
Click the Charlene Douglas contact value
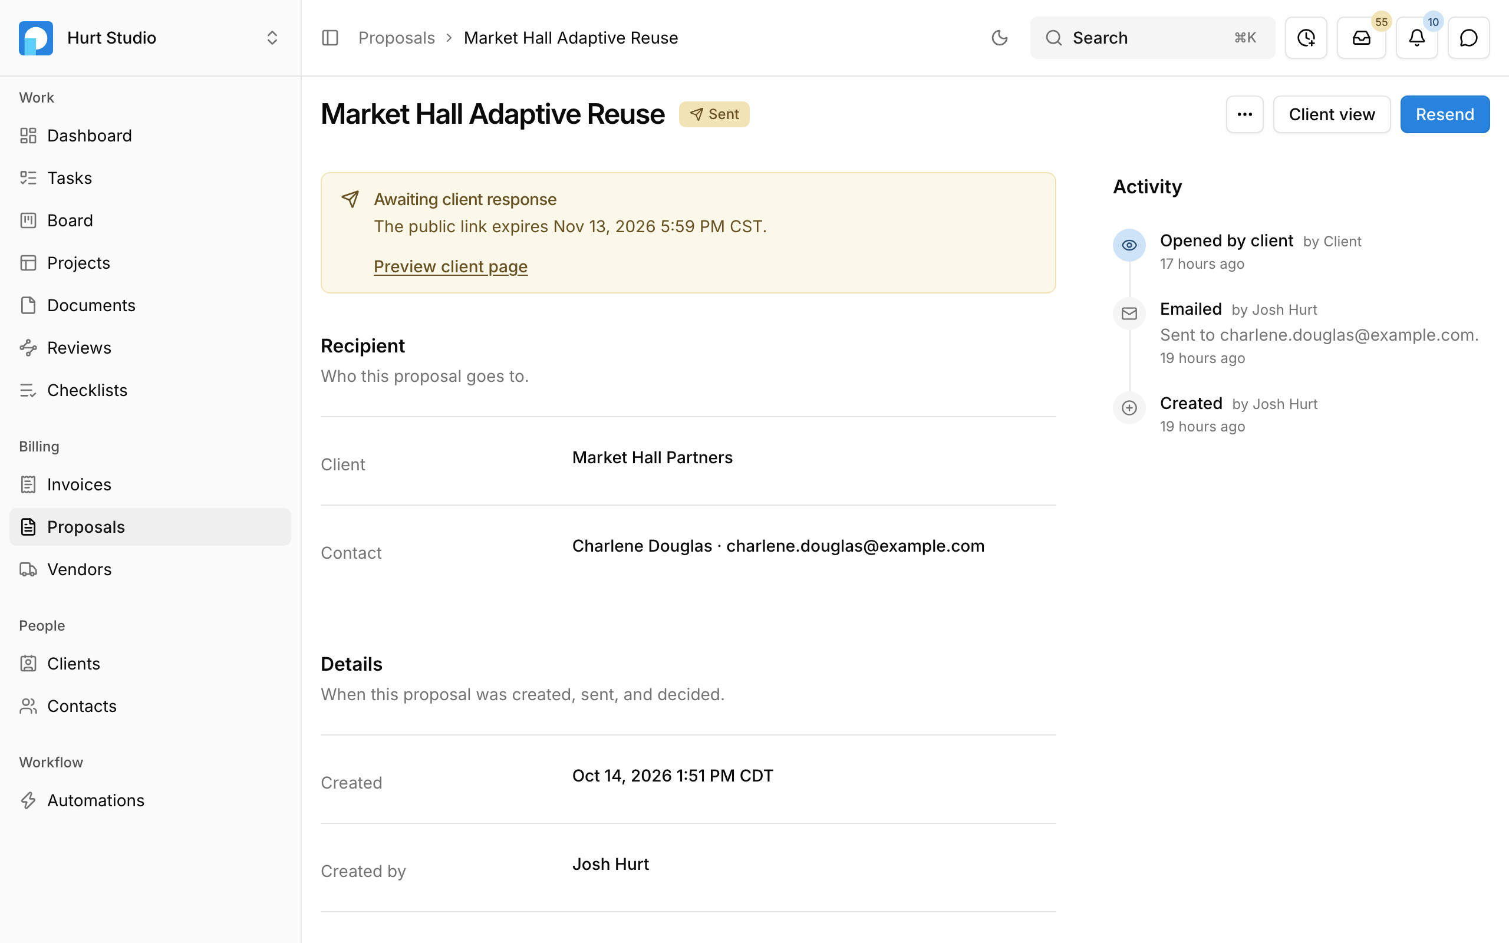pyautogui.click(x=778, y=546)
